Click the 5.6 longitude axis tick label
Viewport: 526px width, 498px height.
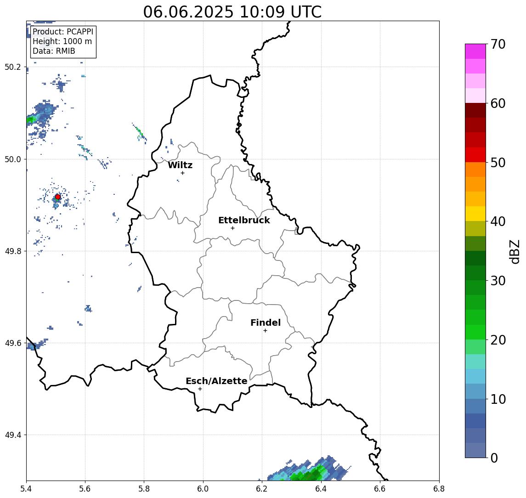(x=85, y=489)
